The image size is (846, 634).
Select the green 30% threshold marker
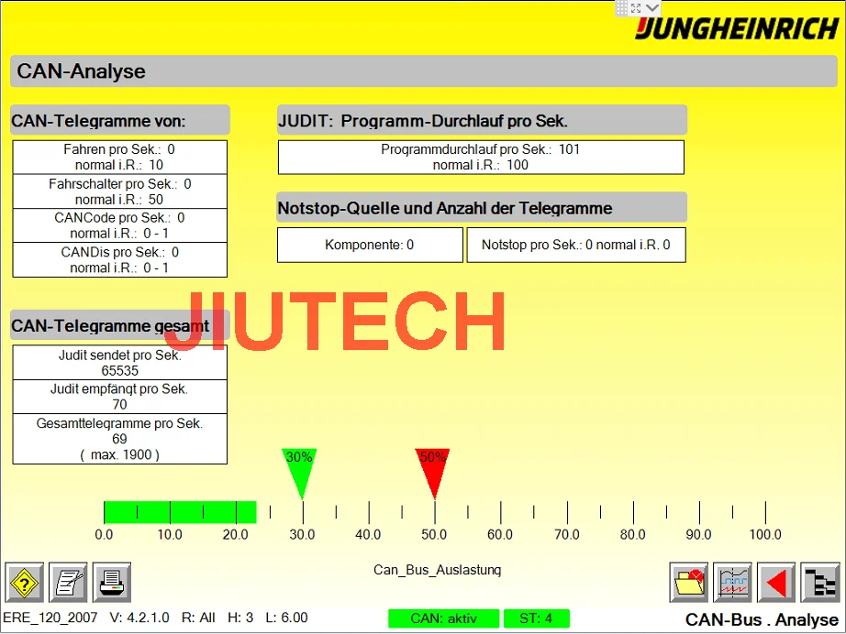click(x=299, y=473)
